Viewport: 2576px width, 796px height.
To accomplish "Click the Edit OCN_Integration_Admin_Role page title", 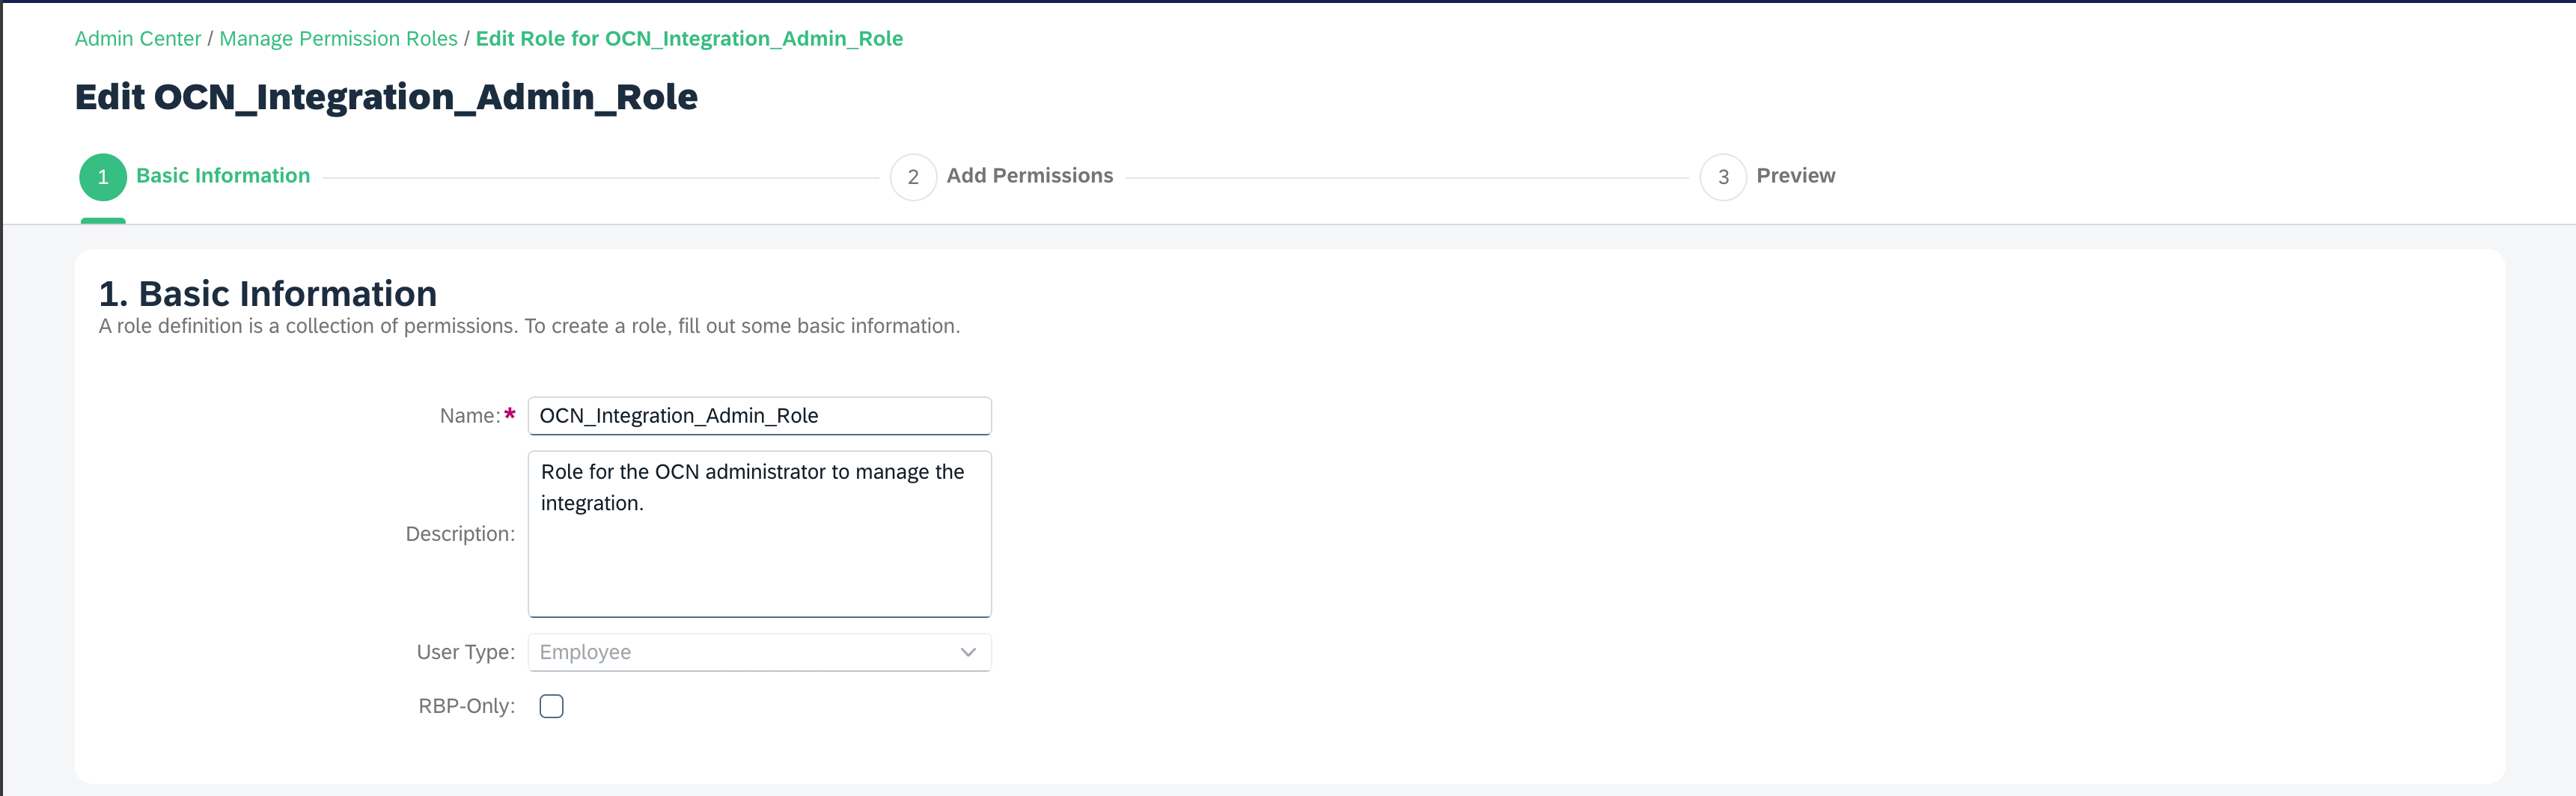I will tap(386, 97).
